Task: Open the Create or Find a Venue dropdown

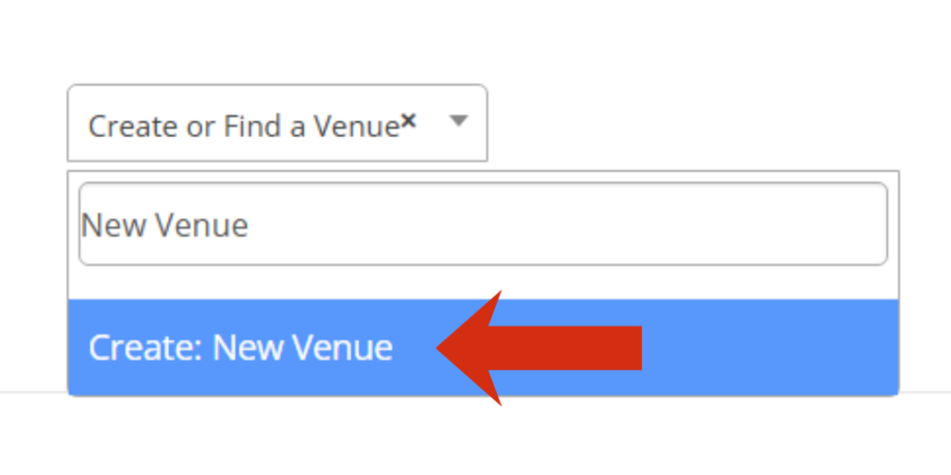Action: point(277,123)
